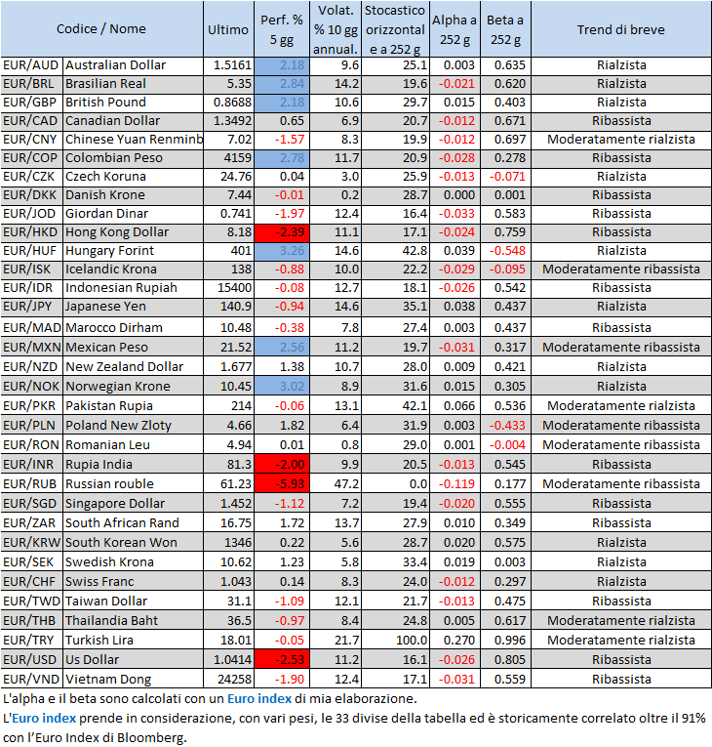Select the 'Marocco Dirham' name cell

tap(134, 328)
